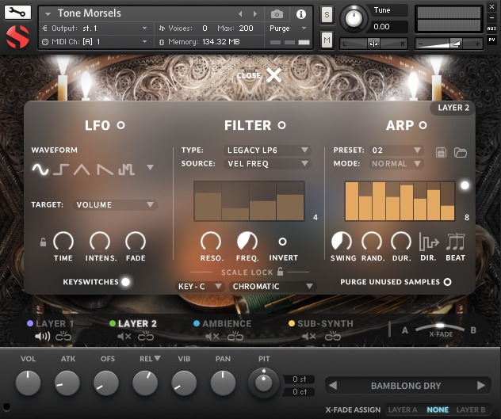Image resolution: width=501 pixels, height=419 pixels.
Task: Save the arp preset with disk icon
Action: tap(442, 151)
